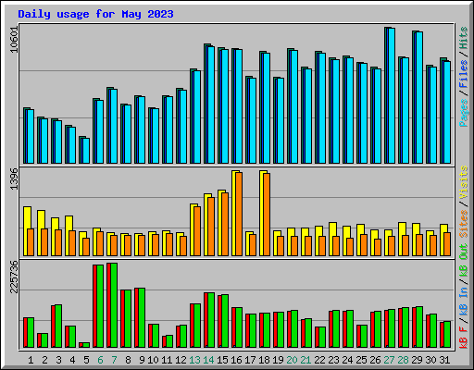Click the cyan pages bar for day 22
This screenshot has height=370, width=474.
322,108
